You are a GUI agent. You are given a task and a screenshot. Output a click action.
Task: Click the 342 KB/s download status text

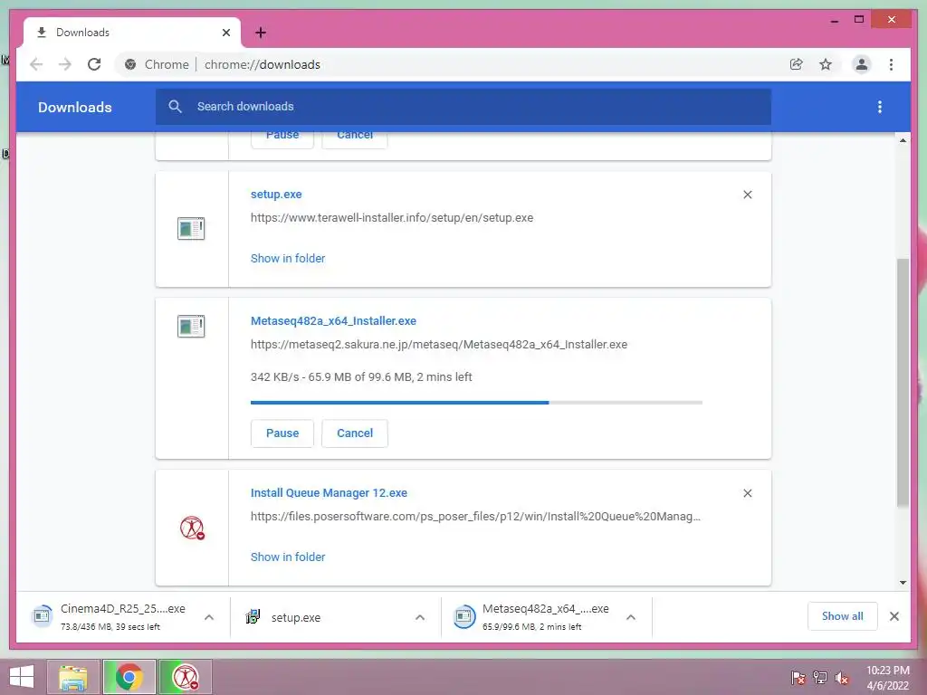coord(361,377)
